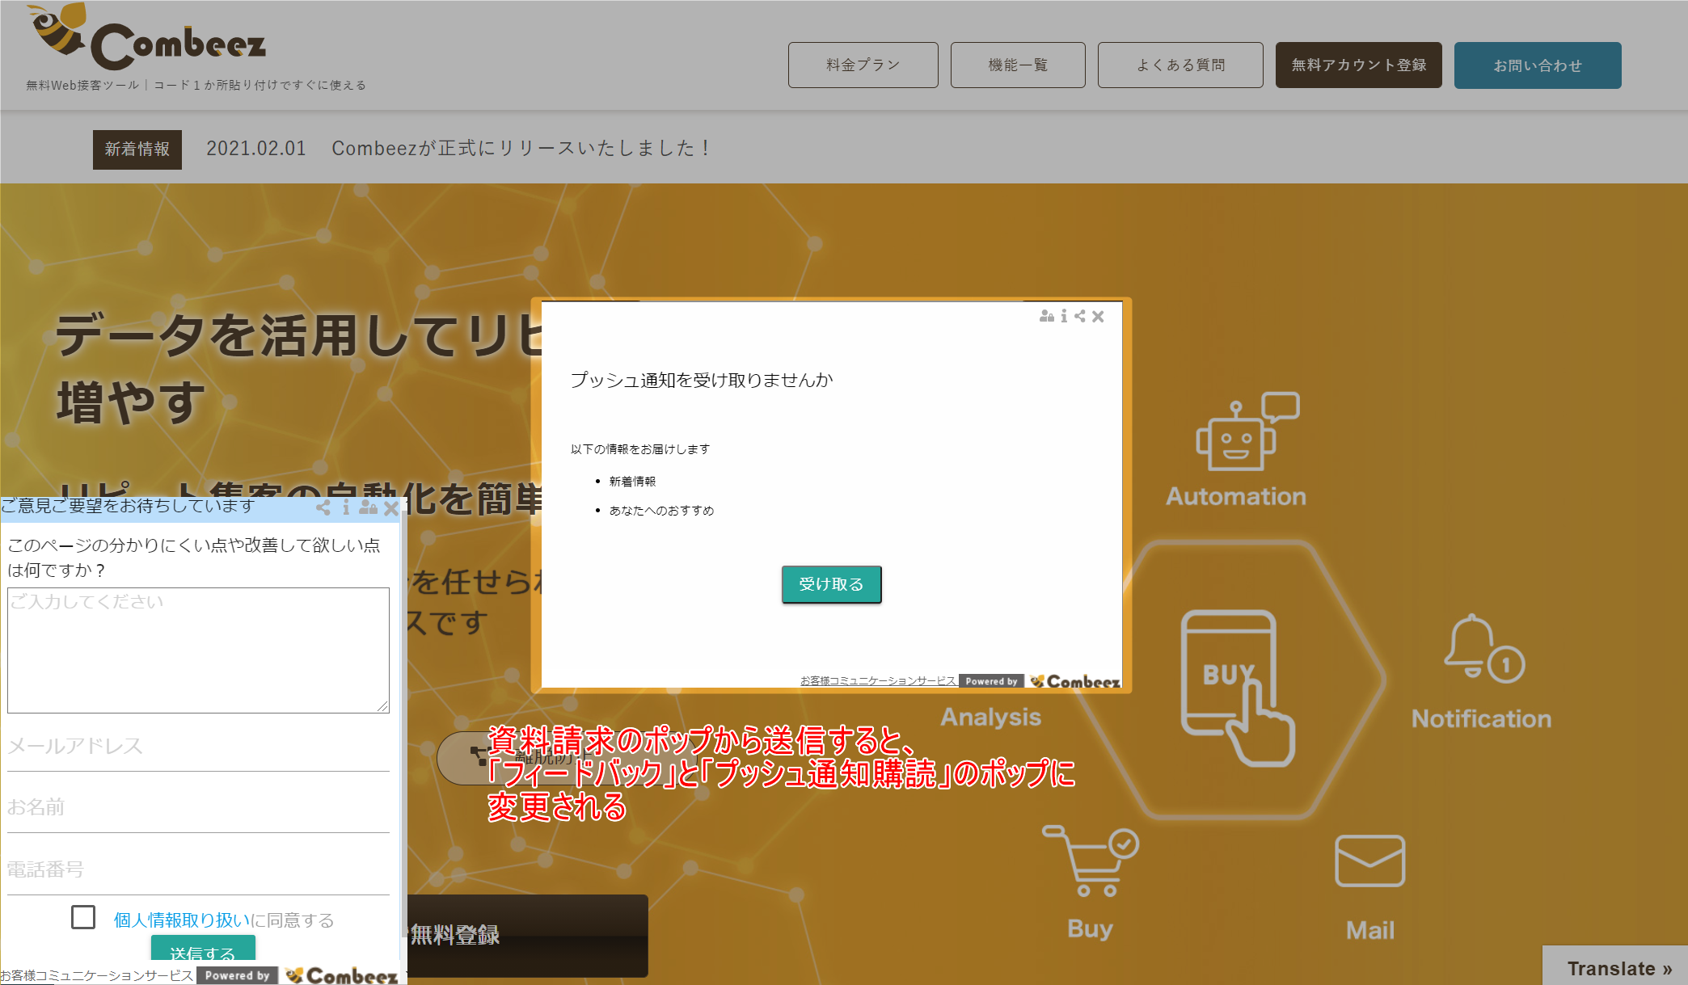Click users icon in feedback widget header

(x=369, y=507)
